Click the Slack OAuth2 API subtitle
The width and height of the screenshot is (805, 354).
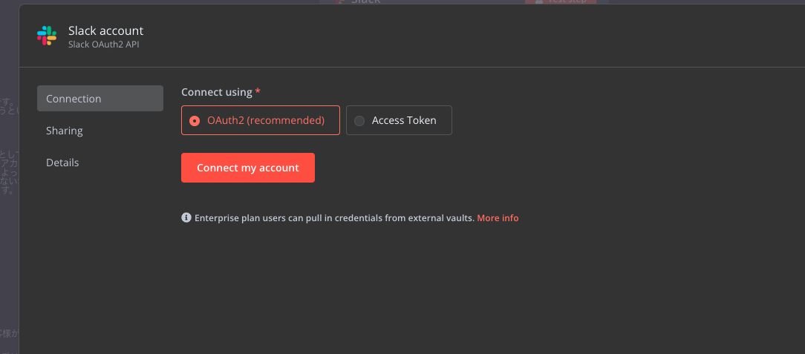point(104,45)
